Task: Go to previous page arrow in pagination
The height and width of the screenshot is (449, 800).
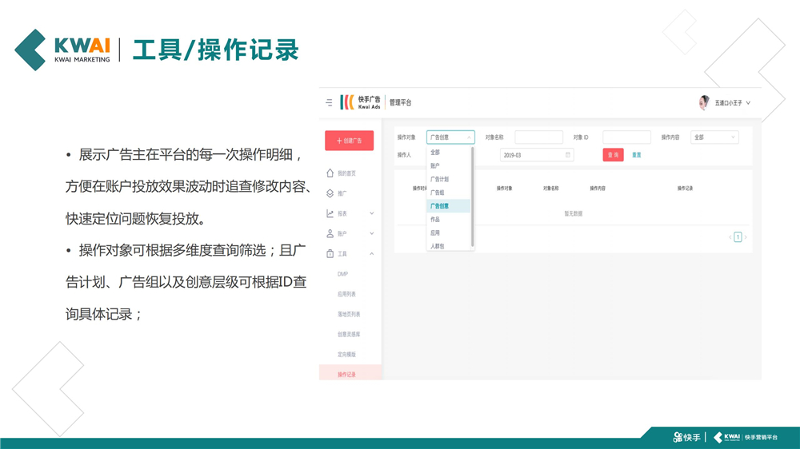Action: pyautogui.click(x=730, y=237)
